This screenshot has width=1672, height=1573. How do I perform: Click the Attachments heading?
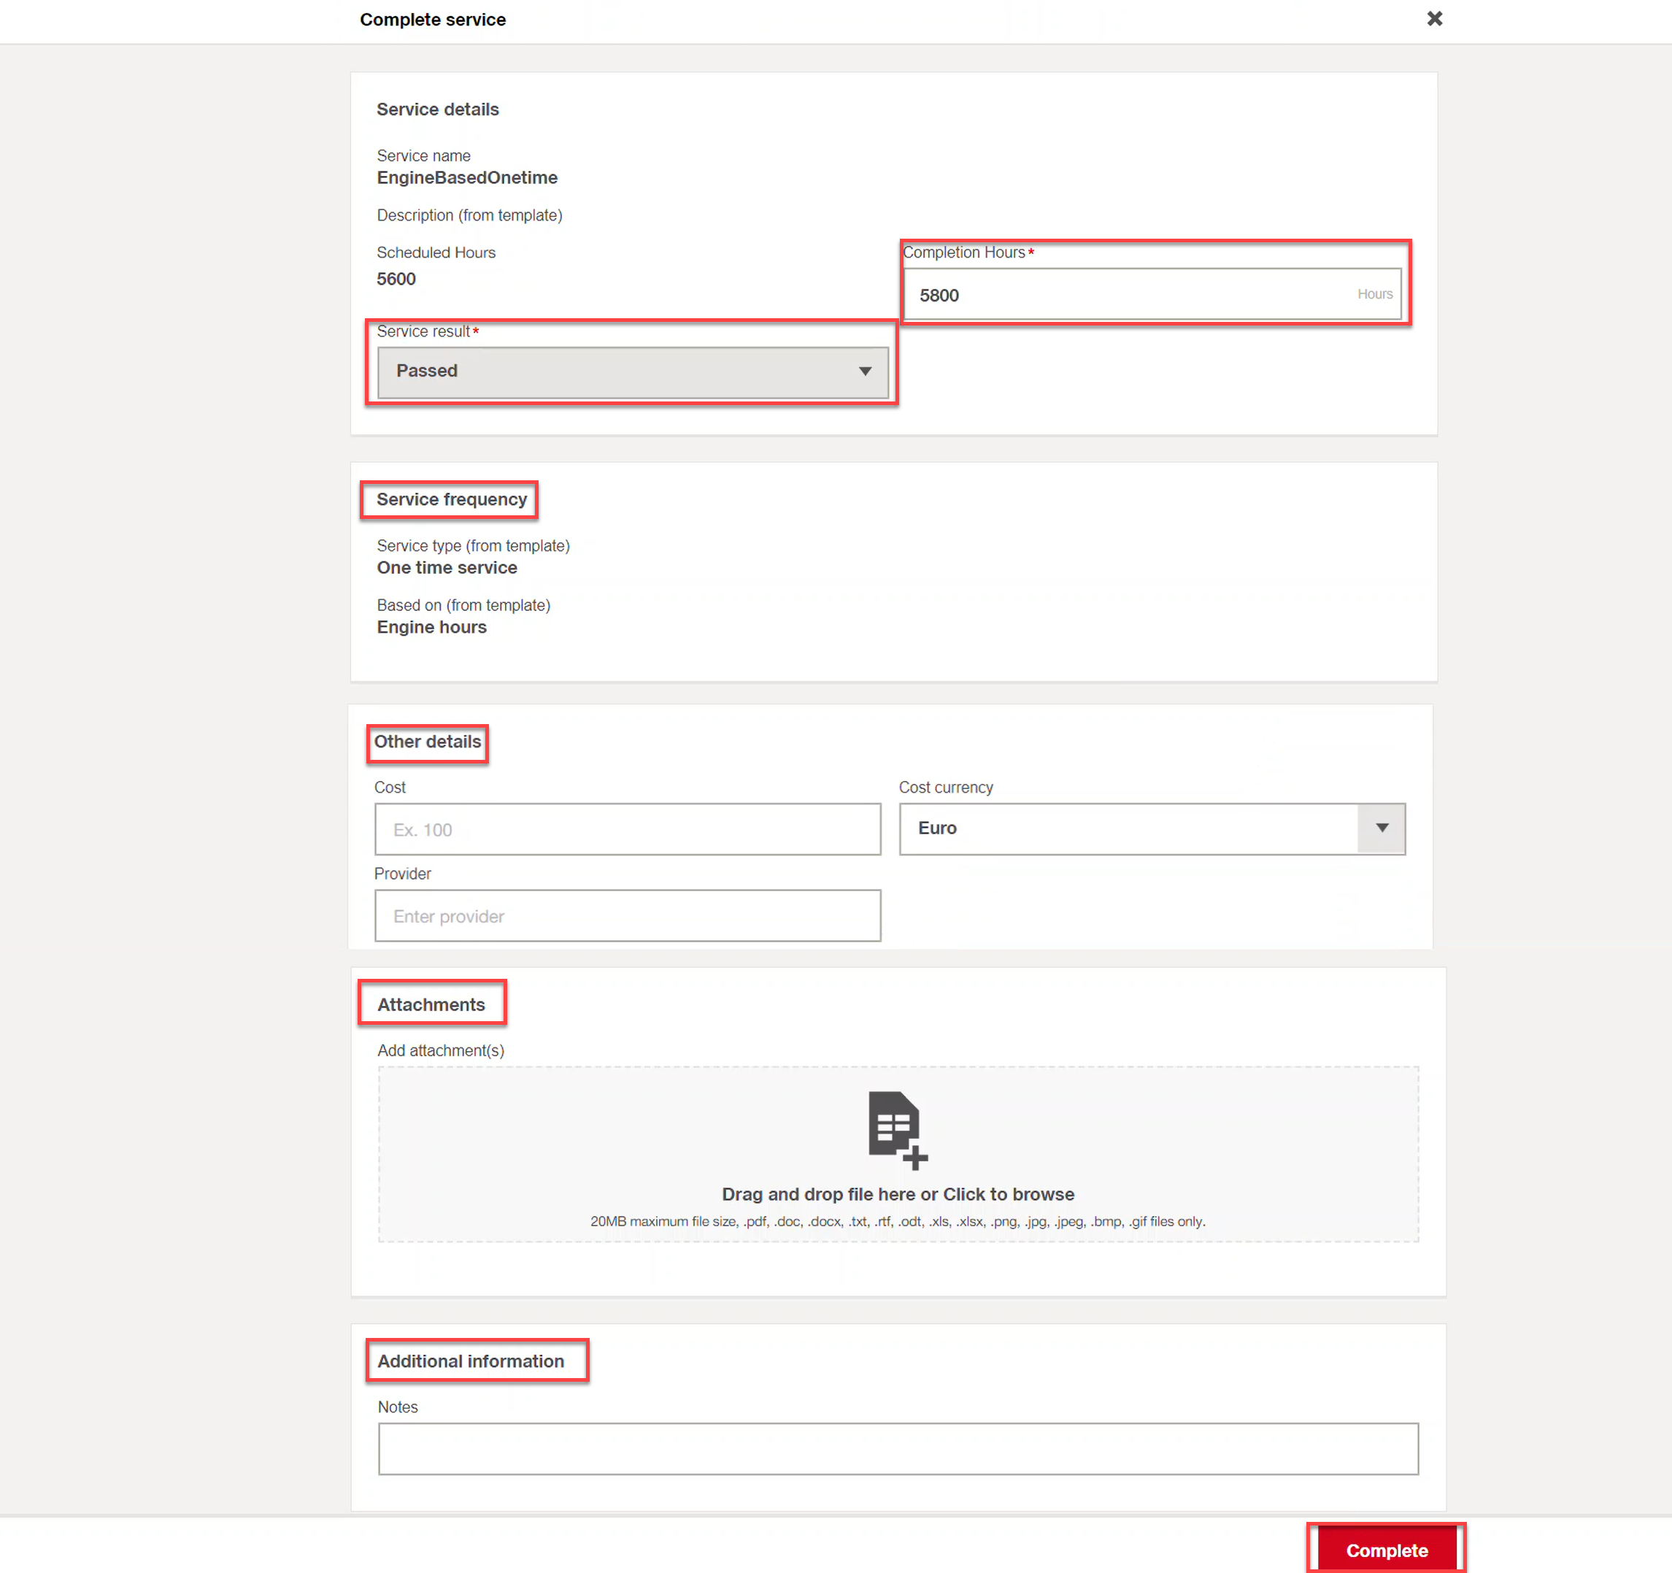(x=431, y=1004)
